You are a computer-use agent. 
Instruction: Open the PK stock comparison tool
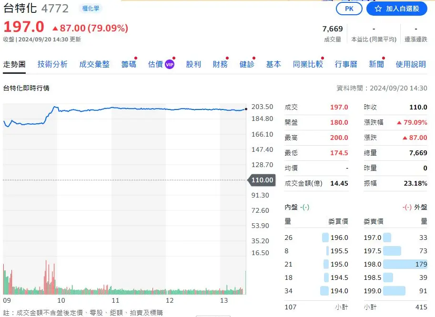coord(349,8)
